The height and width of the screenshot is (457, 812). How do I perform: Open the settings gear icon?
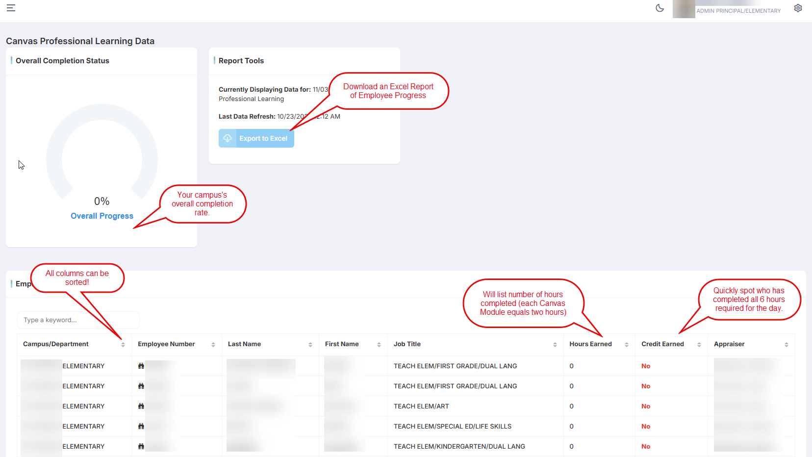[x=798, y=8]
